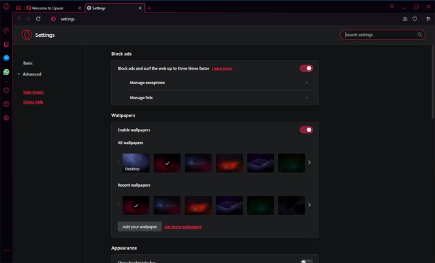Viewport: 435px width, 263px height.
Task: Show next All wallpapers with right arrow
Action: tap(309, 162)
